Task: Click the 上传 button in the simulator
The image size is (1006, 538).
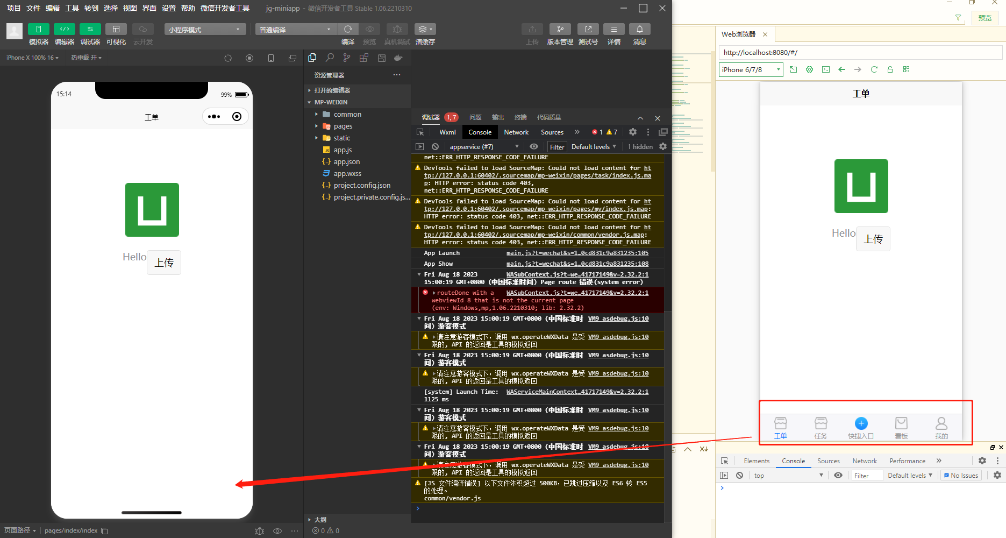Action: coord(164,263)
